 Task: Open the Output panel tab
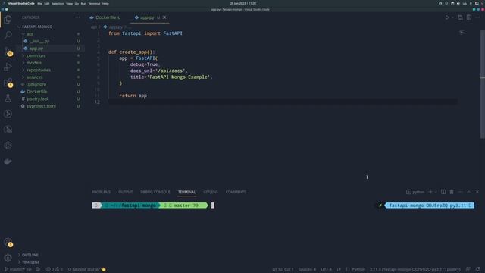(126, 192)
